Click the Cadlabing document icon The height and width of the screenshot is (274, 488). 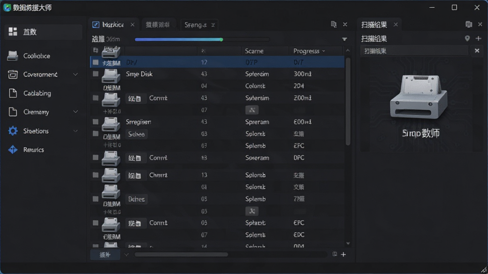click(x=13, y=93)
